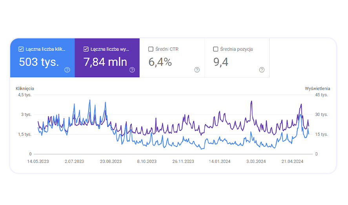
Task: Click help icon on the 7,84 mln impressions card
Action: coord(132,70)
